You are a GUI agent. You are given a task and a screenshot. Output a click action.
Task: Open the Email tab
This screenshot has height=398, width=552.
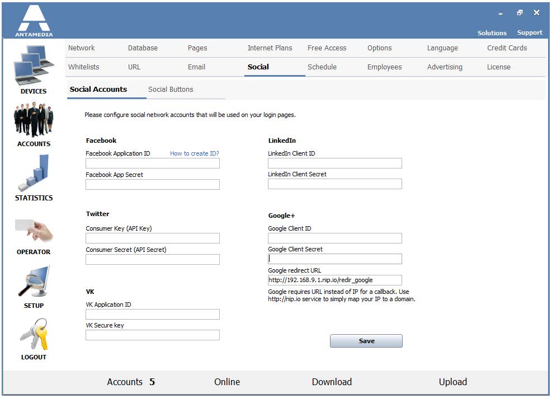click(196, 67)
